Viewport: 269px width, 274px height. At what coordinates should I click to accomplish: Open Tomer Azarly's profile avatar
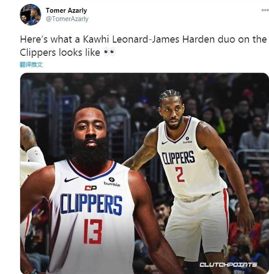click(x=30, y=14)
